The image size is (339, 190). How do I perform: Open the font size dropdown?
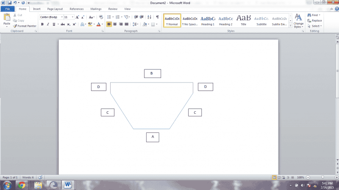click(x=72, y=17)
